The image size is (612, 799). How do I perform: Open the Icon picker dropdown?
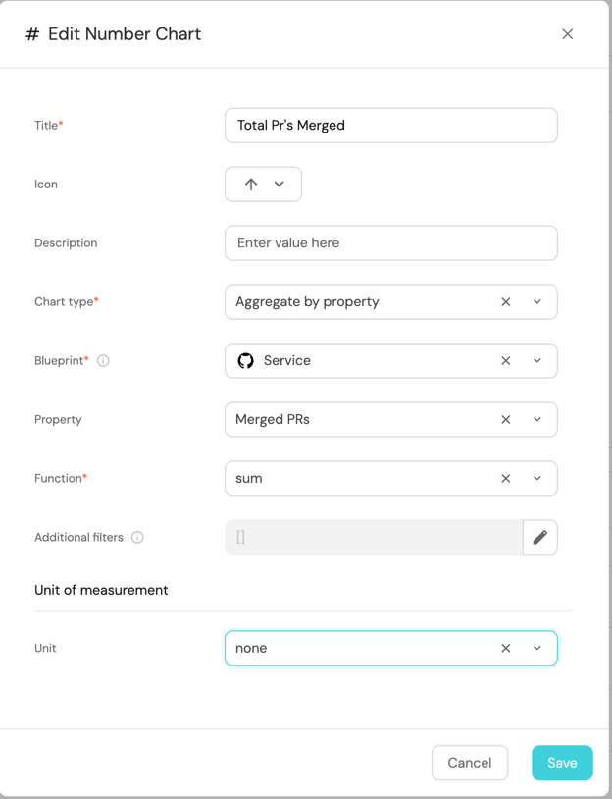pyautogui.click(x=263, y=185)
